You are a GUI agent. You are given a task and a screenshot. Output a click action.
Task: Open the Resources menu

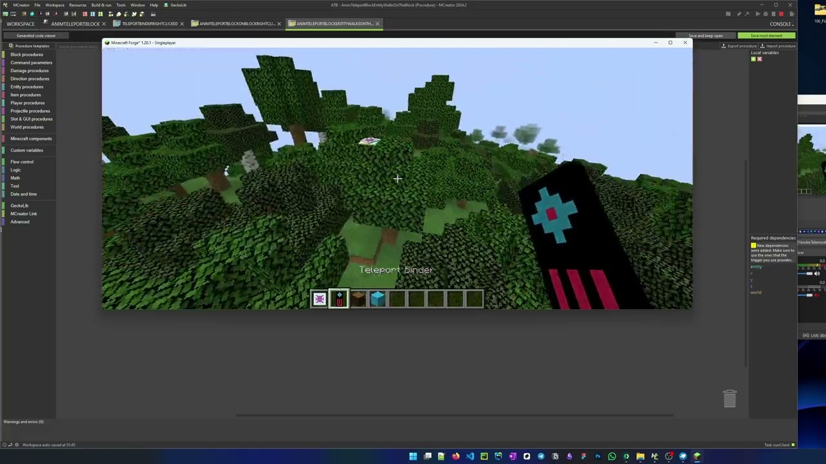tap(78, 5)
